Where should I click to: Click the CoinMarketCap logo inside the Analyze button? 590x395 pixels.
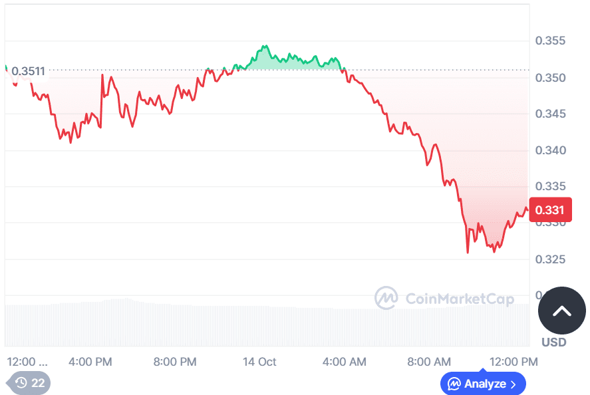[455, 384]
